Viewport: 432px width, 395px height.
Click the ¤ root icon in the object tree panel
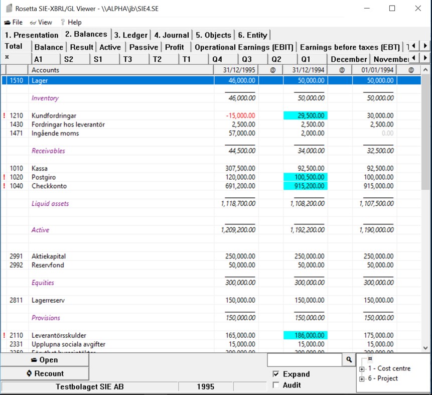click(x=369, y=357)
